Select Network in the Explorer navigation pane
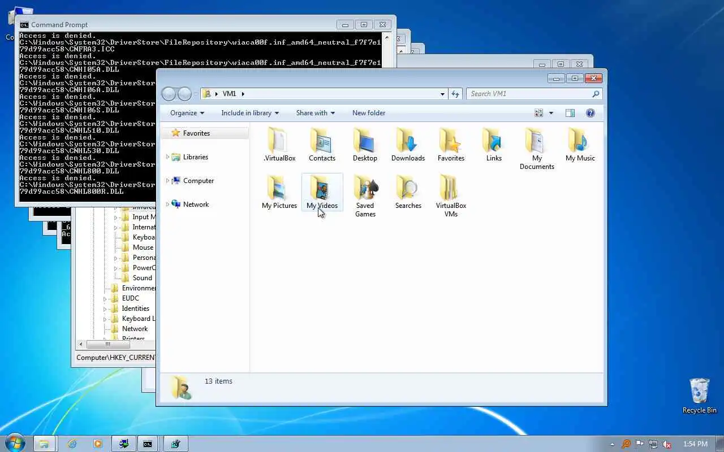724x452 pixels. pyautogui.click(x=196, y=205)
